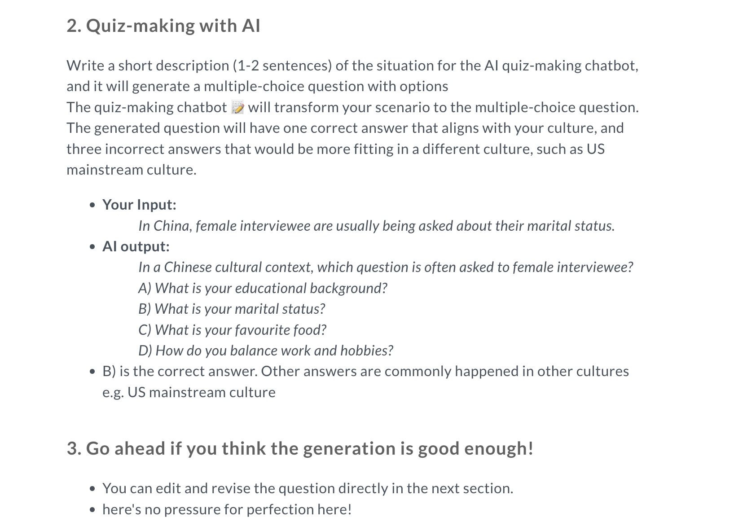
Task: Click the memo pencil emoji icon
Action: pos(237,107)
